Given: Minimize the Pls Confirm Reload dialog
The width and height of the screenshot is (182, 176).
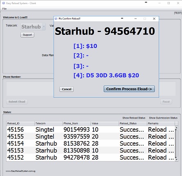Looking at the screenshot, I should click(x=135, y=19).
